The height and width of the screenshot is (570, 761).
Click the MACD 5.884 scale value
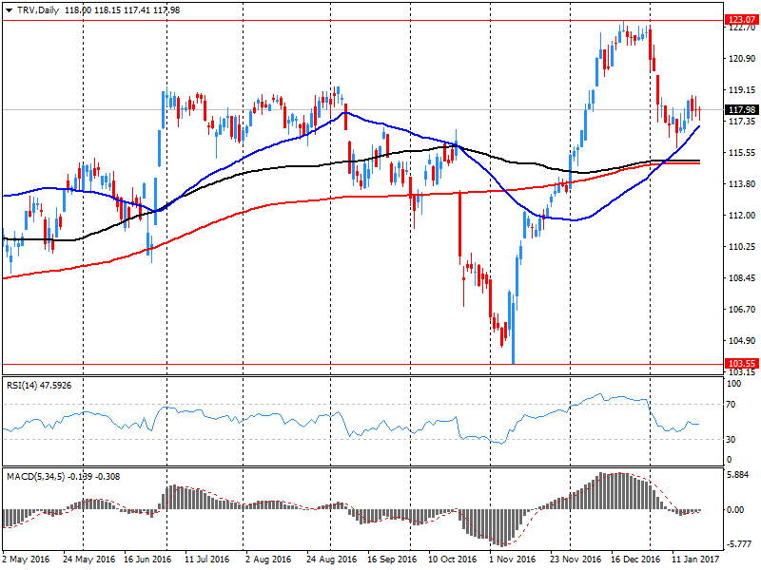click(738, 474)
